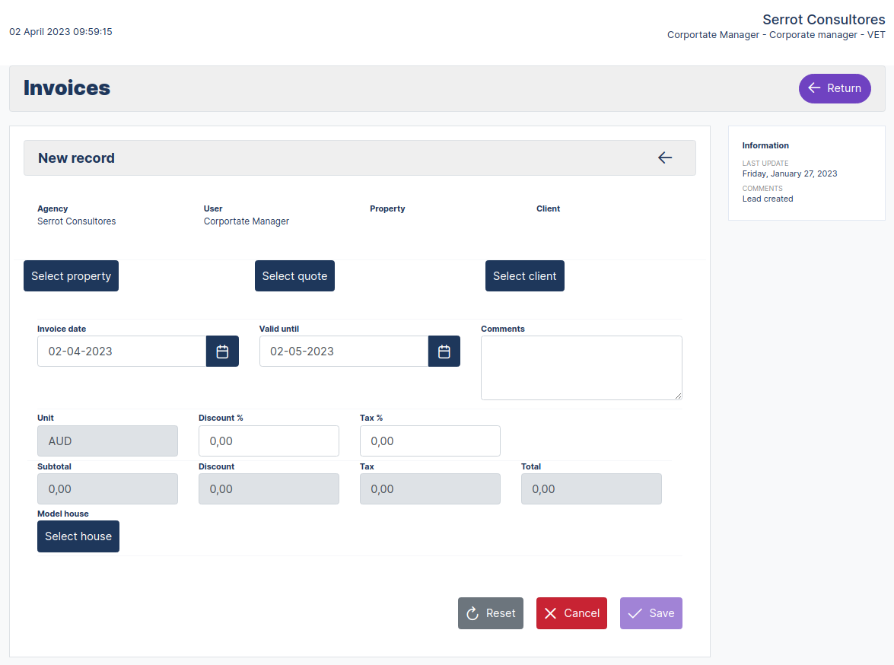The image size is (894, 665).
Task: Click the Valid until text field
Action: [342, 351]
